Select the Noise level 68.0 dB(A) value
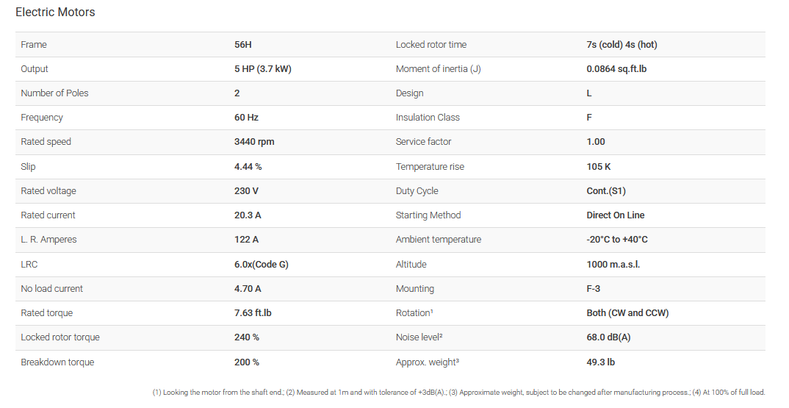Image resolution: width=789 pixels, height=408 pixels. 608,337
